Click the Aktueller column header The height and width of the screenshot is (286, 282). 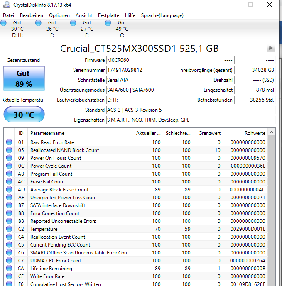pyautogui.click(x=148, y=133)
